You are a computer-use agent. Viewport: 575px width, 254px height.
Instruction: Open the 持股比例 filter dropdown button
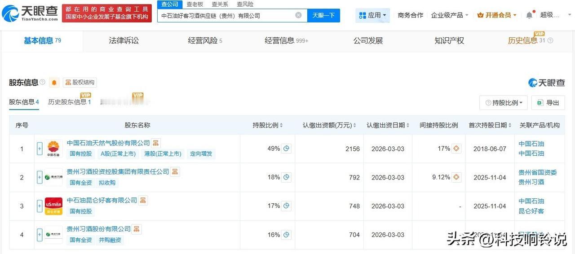coord(503,103)
